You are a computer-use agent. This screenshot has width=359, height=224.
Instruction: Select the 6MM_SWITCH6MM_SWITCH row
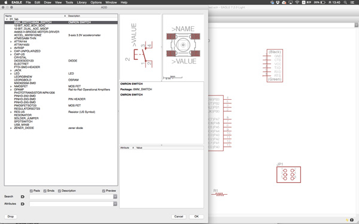(x=61, y=23)
